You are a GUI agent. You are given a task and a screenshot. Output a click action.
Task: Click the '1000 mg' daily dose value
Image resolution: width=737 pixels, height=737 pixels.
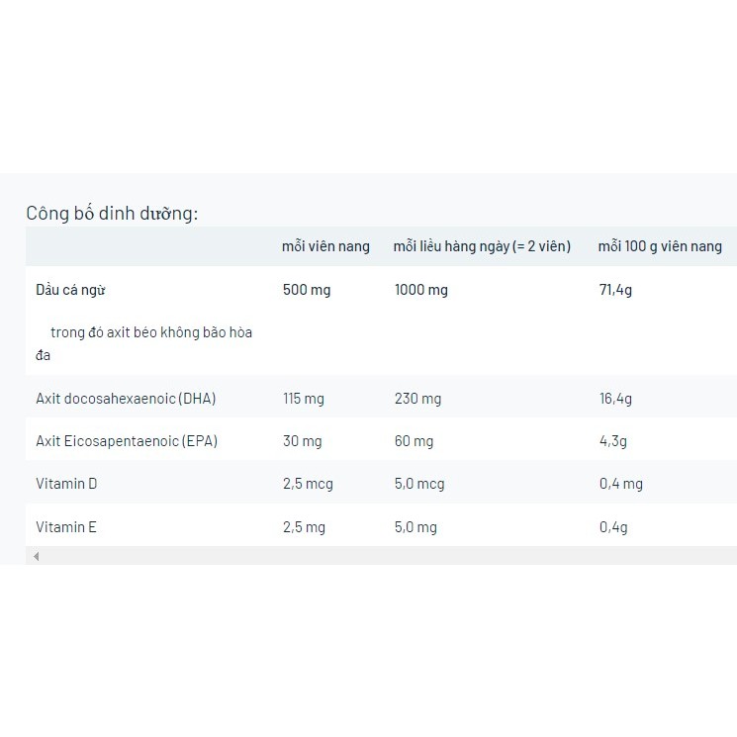point(421,290)
